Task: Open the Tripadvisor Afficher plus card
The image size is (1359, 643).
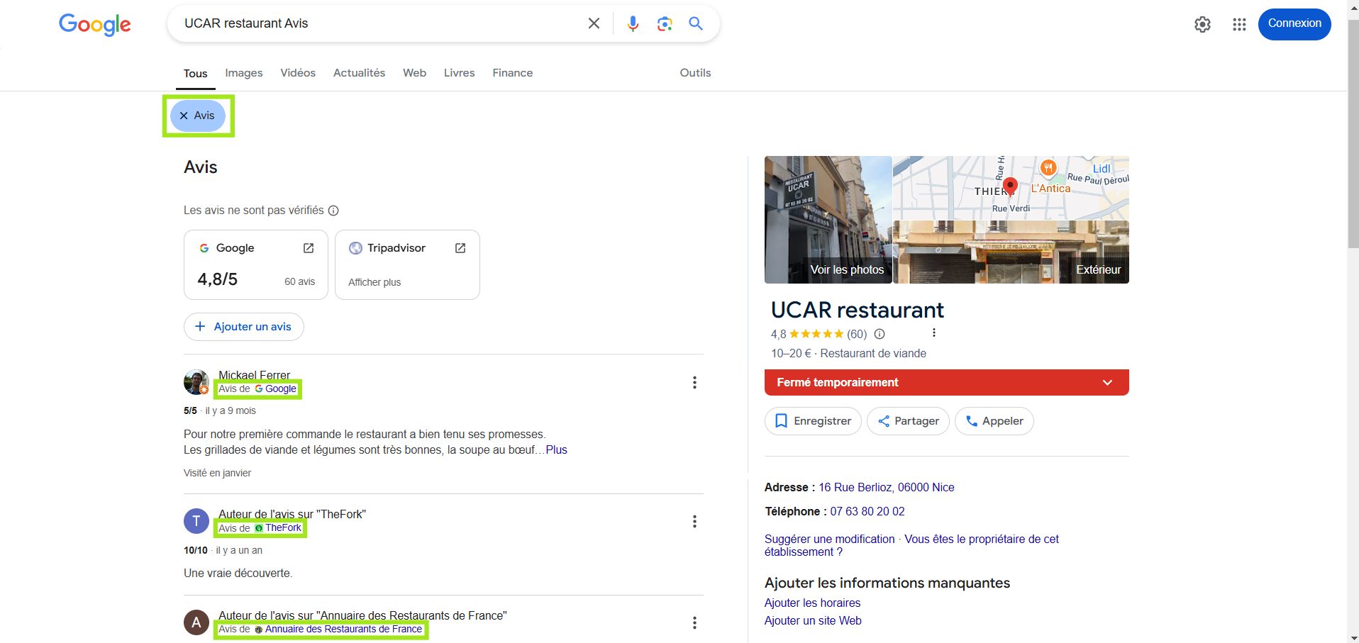Action: coord(407,264)
